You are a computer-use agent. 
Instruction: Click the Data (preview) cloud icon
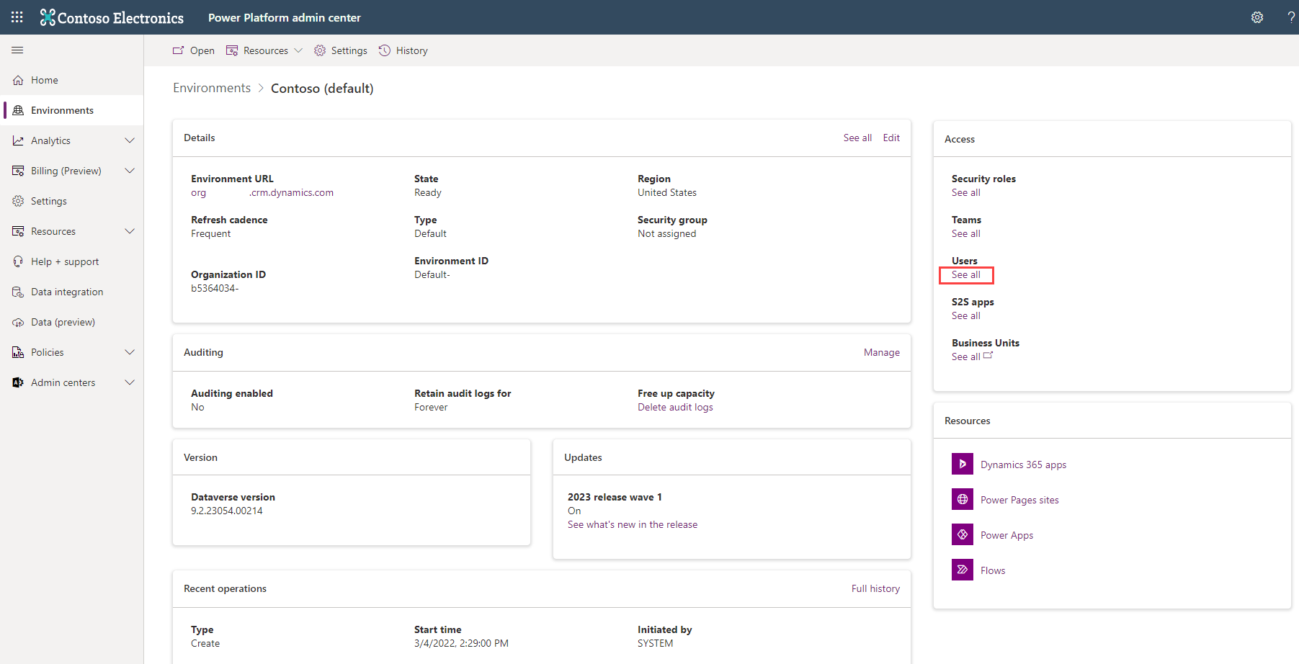pos(18,322)
